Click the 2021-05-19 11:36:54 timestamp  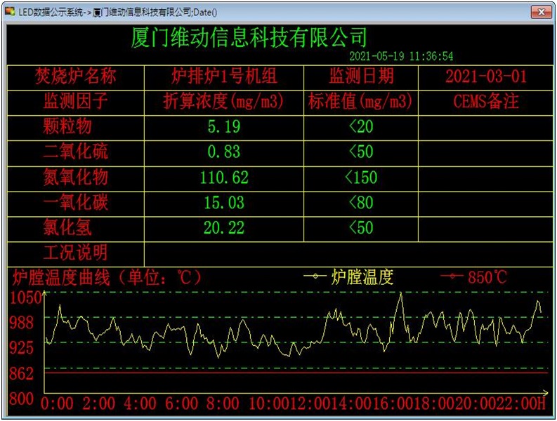[401, 56]
